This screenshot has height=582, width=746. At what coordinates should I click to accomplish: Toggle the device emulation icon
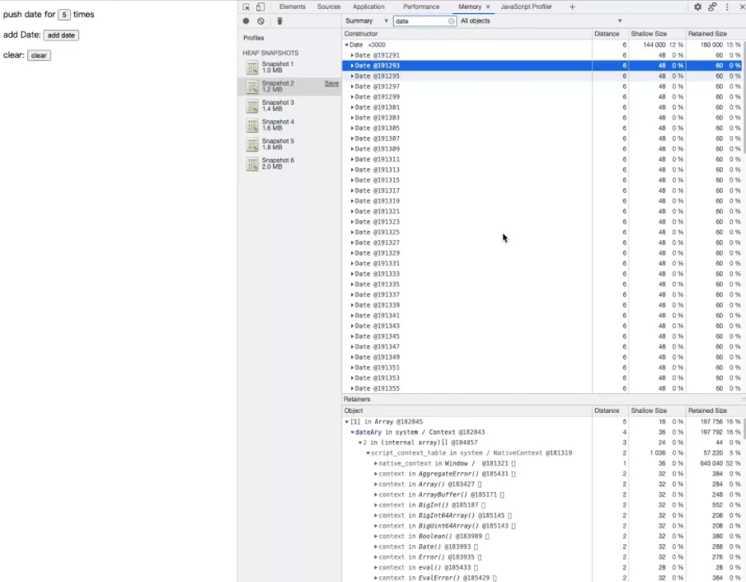tap(260, 7)
